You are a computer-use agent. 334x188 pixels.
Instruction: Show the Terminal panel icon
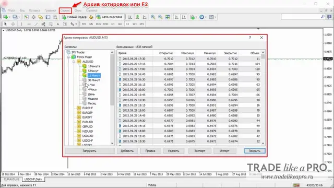pyautogui.click(x=48, y=17)
